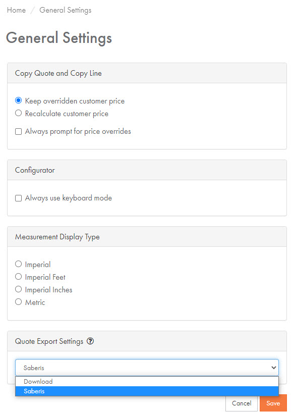Select Recalculate customer price option
Viewport: 293px width, 413px height.
point(19,113)
